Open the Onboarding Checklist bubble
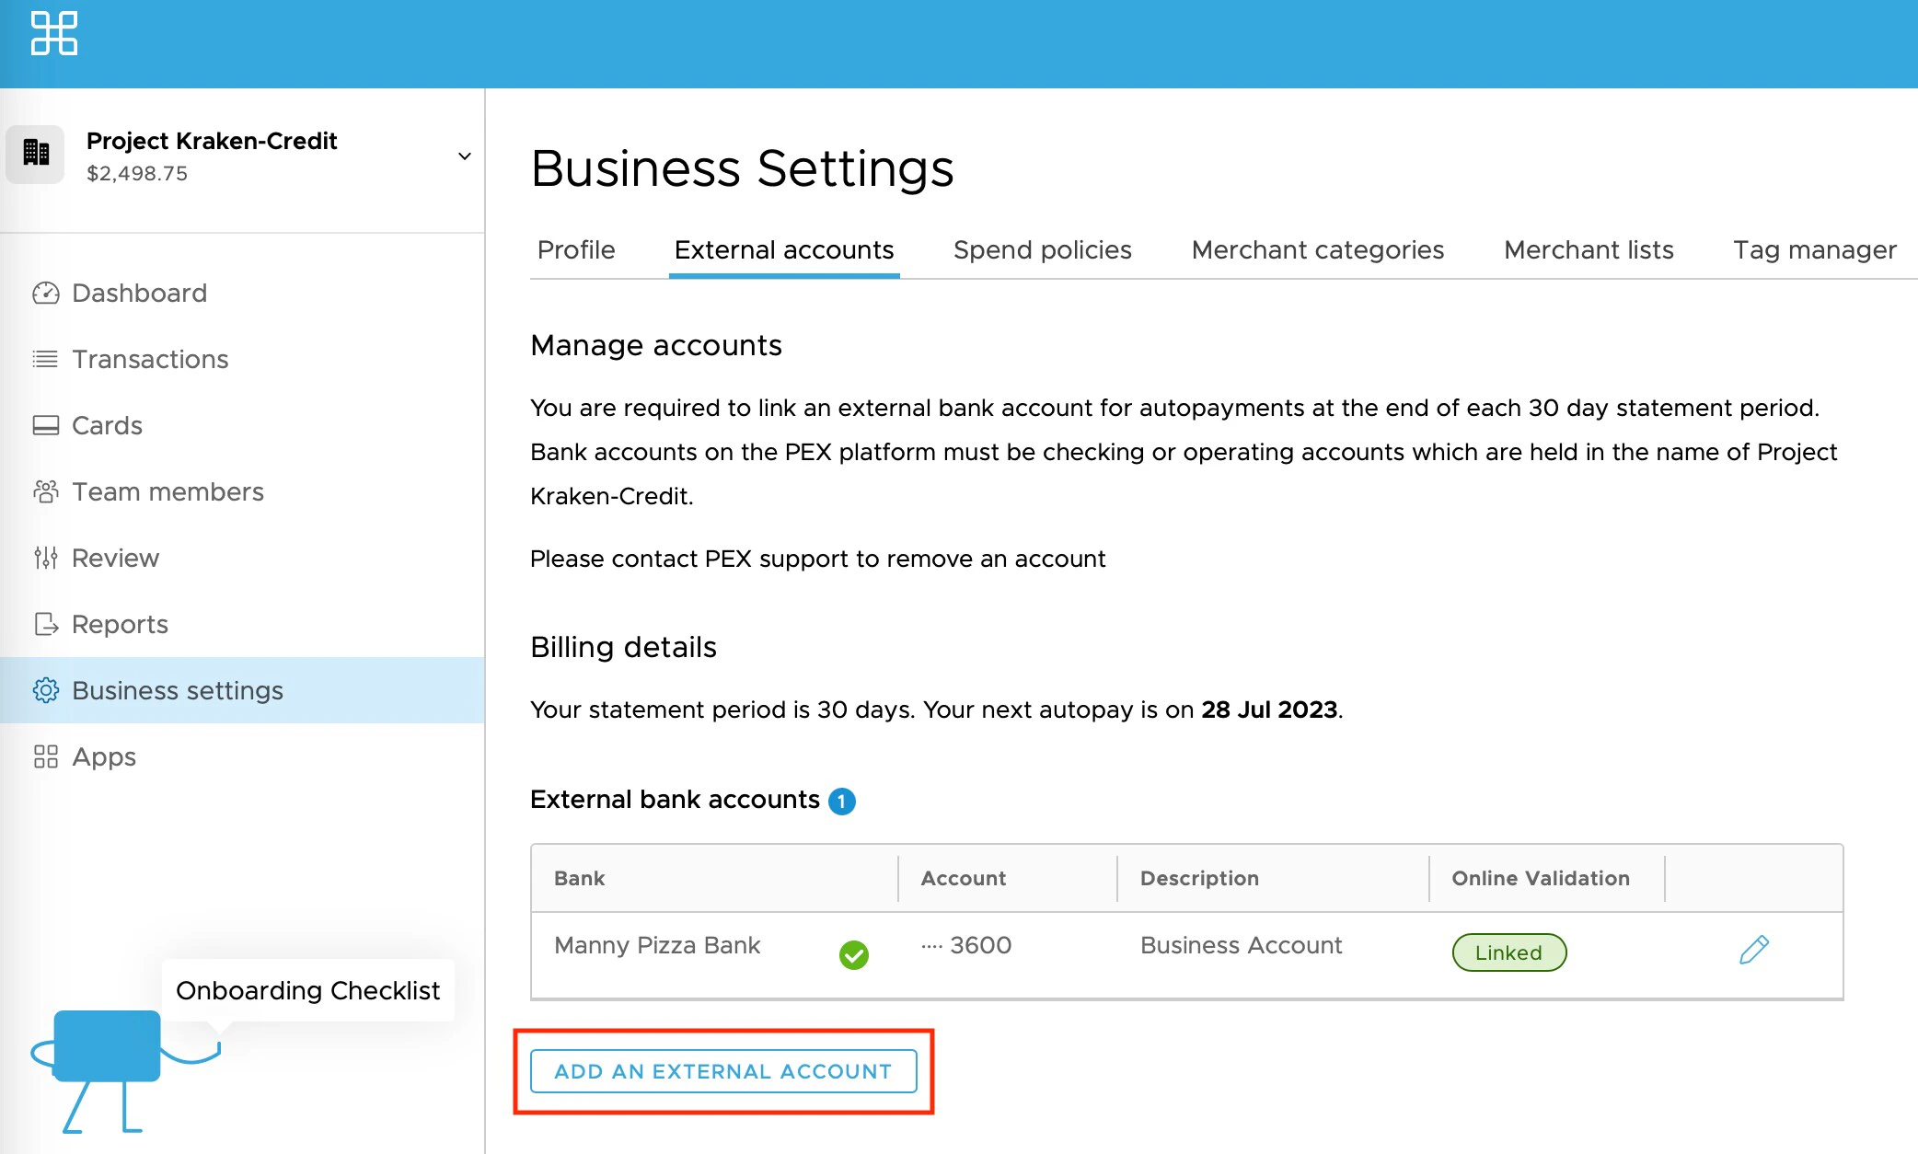 pos(307,991)
